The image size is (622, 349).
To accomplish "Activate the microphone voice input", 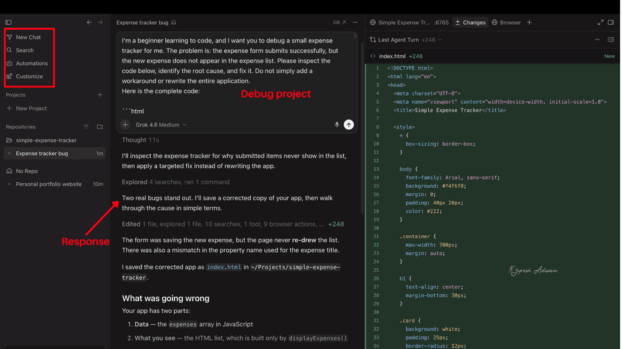I will coord(337,125).
